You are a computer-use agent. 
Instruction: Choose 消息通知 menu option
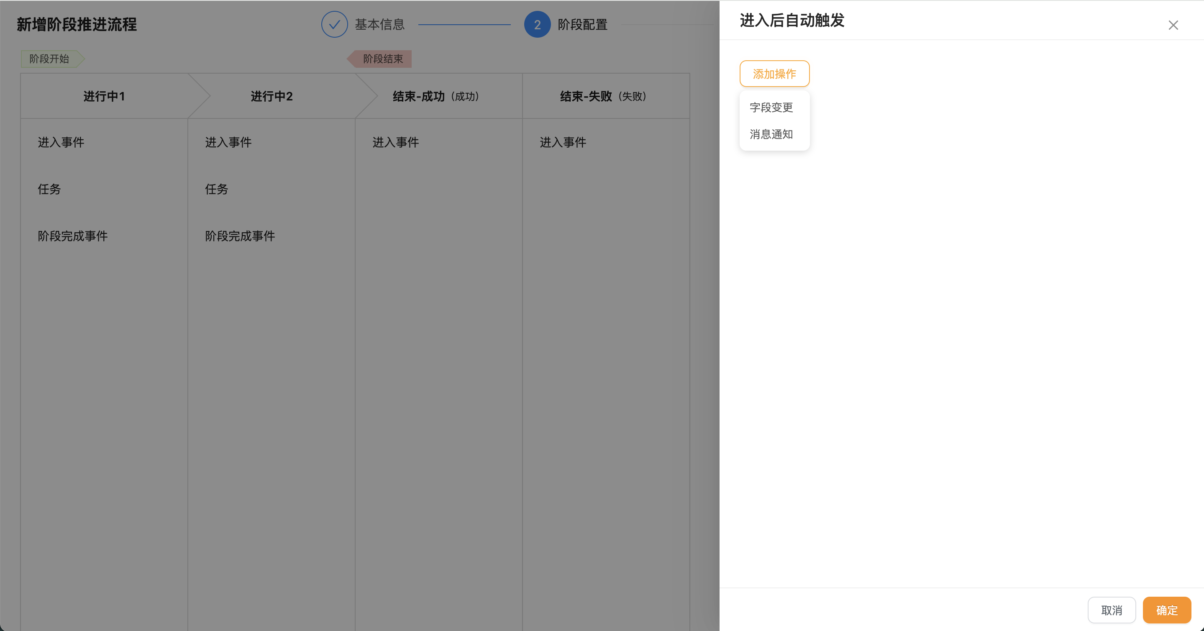771,135
